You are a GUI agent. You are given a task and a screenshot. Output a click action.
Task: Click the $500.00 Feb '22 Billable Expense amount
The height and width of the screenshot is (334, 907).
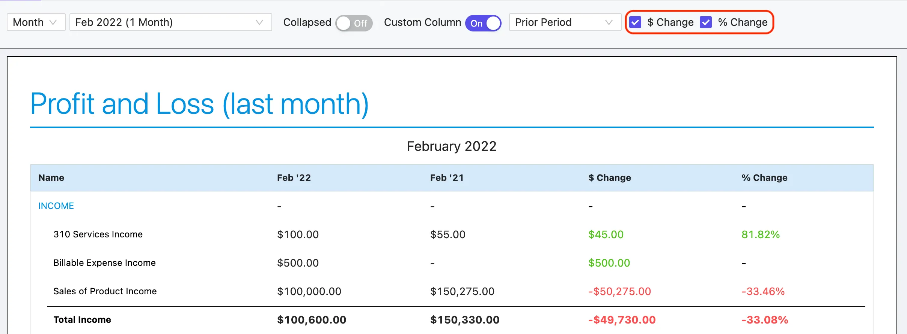pos(298,263)
